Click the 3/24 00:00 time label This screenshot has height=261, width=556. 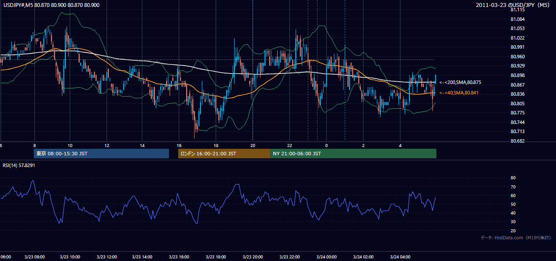326,257
